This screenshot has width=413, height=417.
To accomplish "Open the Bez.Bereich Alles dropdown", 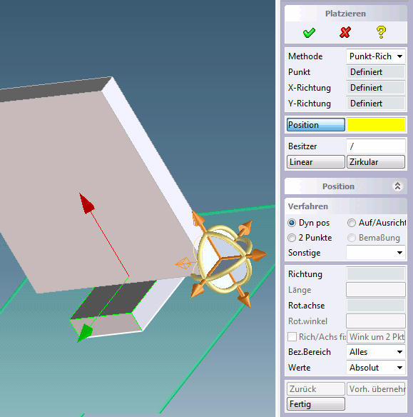I will click(376, 352).
